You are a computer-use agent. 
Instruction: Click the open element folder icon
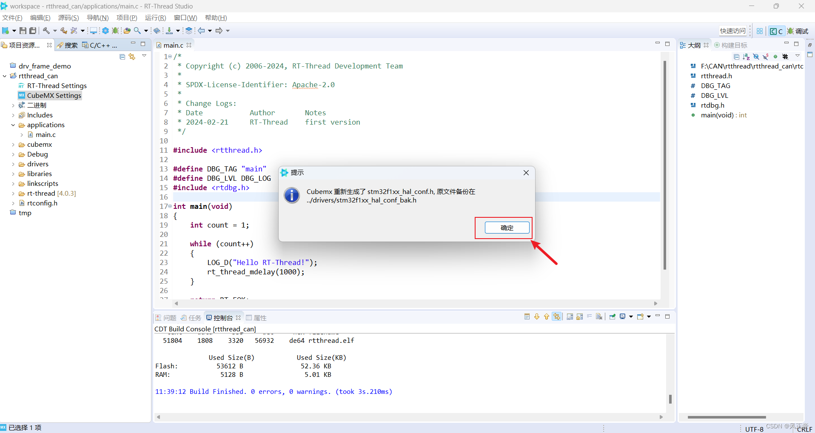(127, 31)
